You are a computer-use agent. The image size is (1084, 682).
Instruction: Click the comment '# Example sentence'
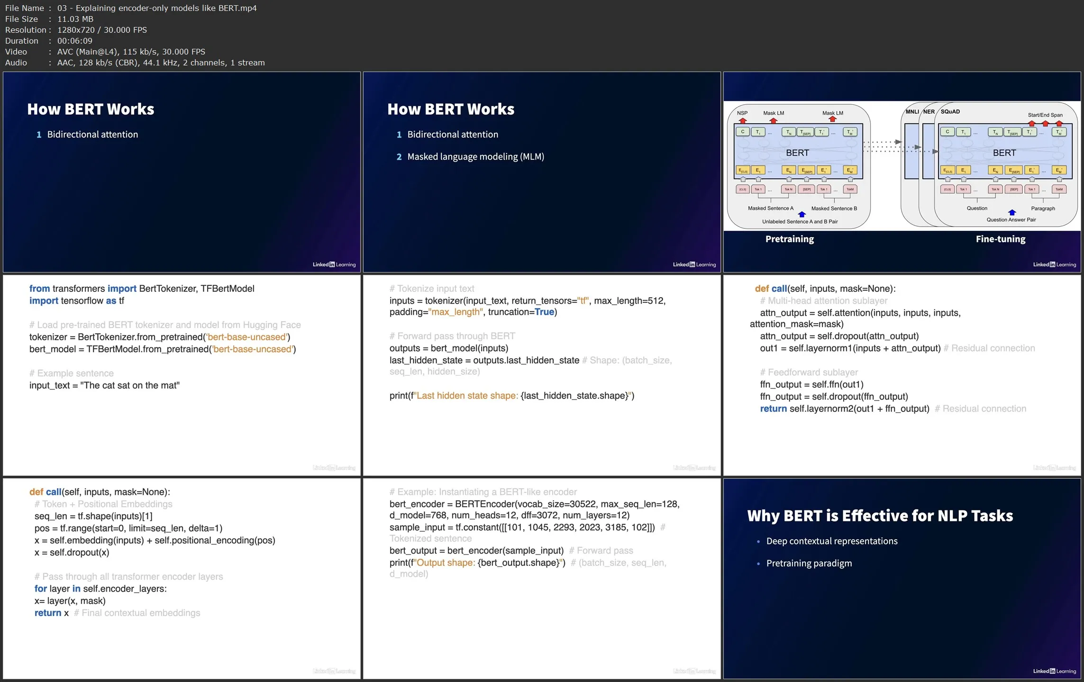(x=71, y=373)
